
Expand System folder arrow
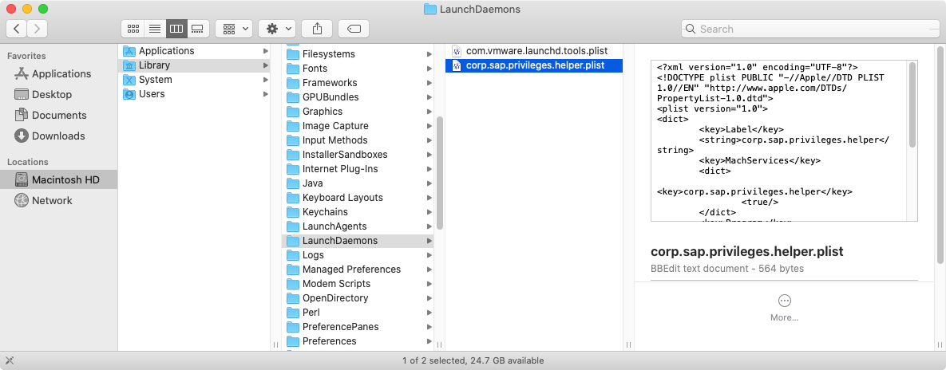point(266,80)
